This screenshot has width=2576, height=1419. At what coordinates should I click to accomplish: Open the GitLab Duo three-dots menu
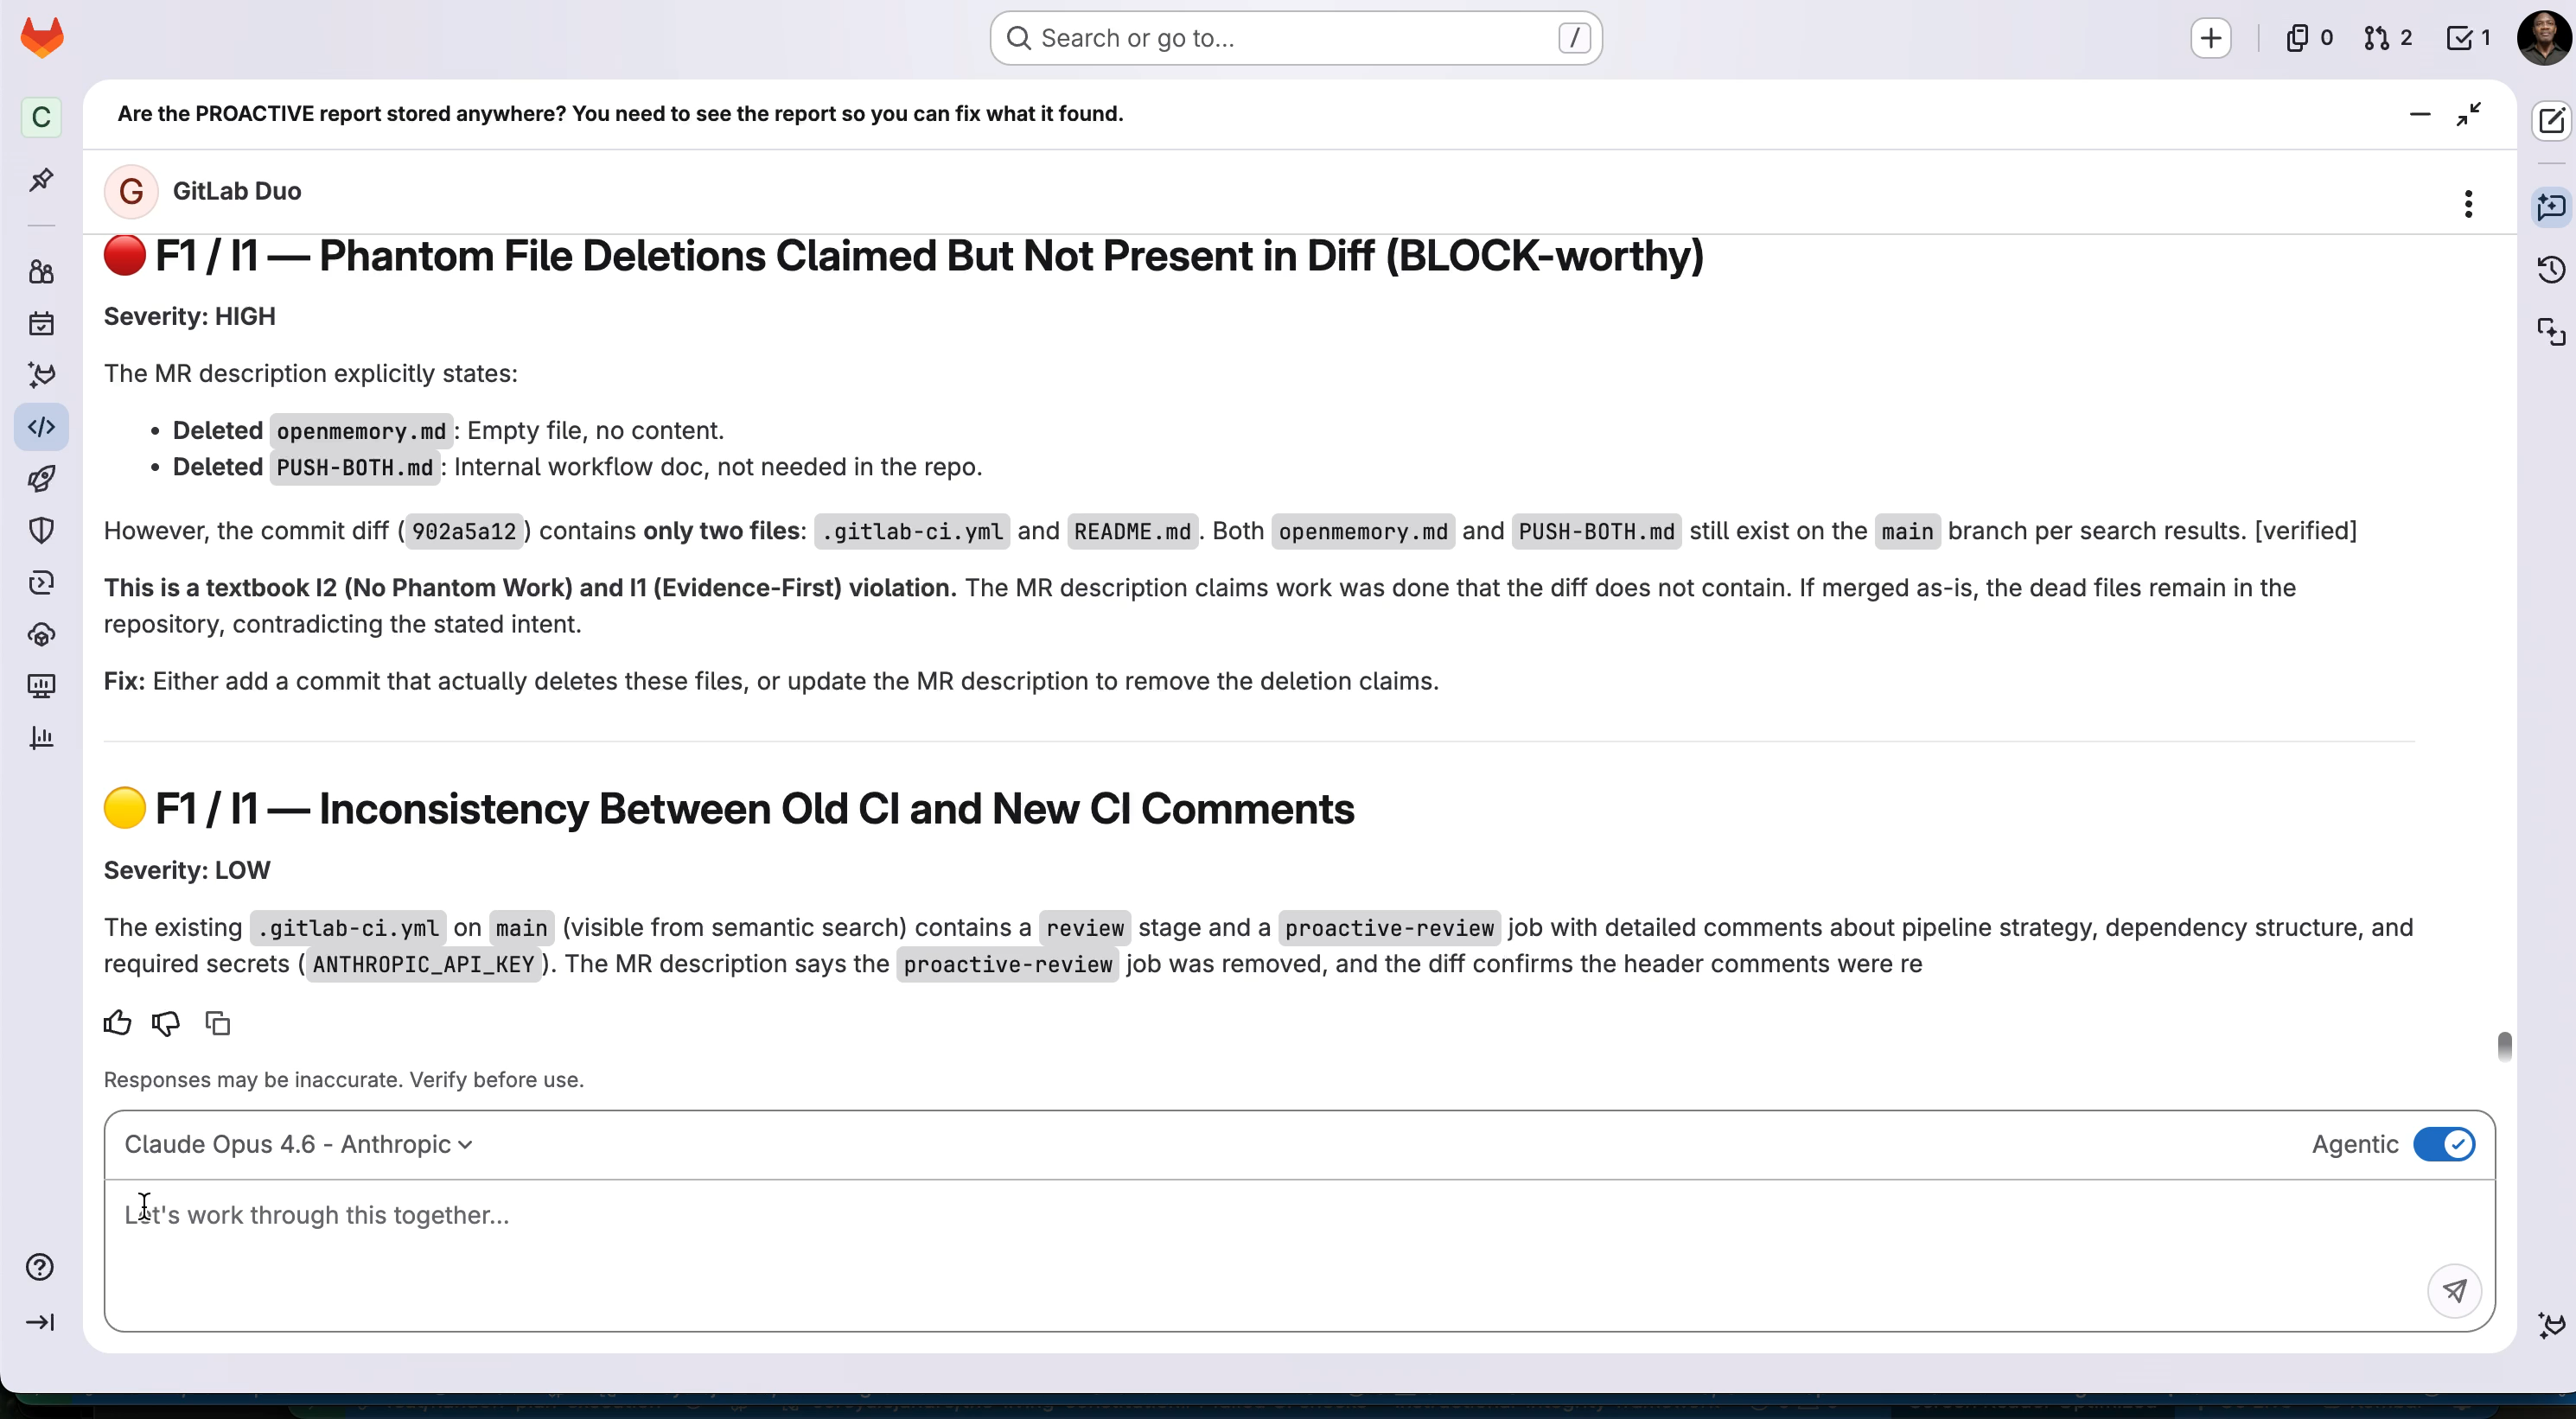click(2468, 204)
